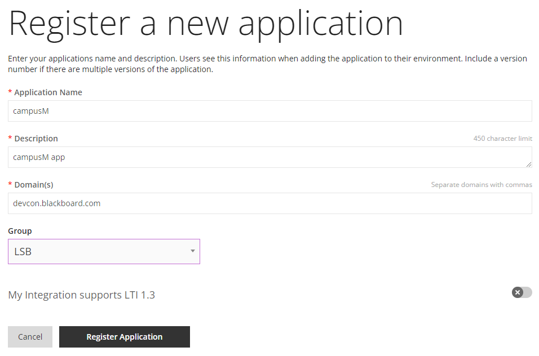Click the "Application Name" label text
The width and height of the screenshot is (539, 356).
[x=48, y=92]
